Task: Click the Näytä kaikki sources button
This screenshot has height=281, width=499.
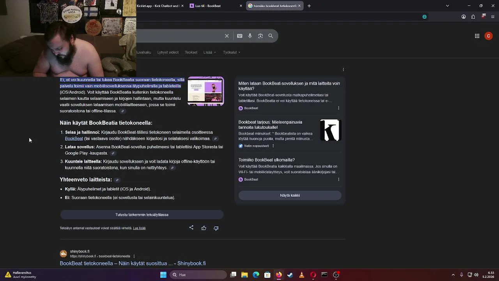Action: pos(290,195)
